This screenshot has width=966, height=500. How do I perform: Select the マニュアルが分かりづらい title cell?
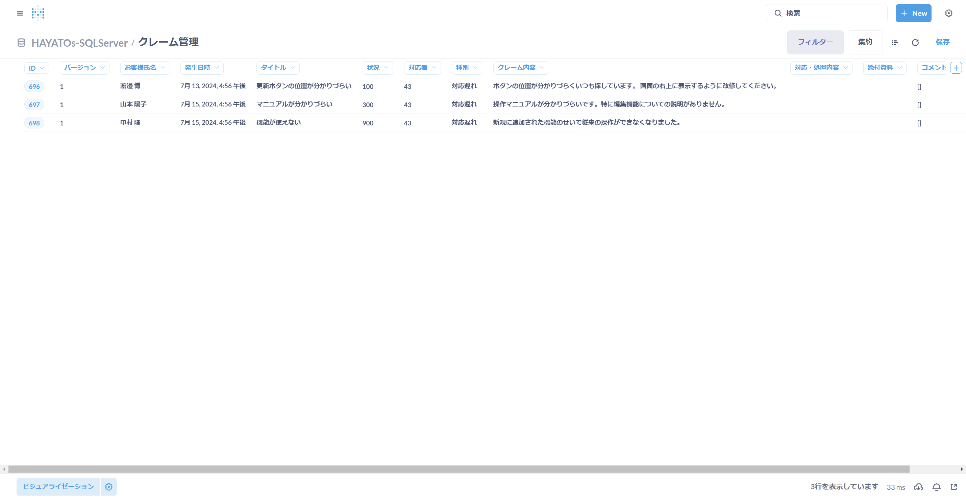pyautogui.click(x=294, y=104)
